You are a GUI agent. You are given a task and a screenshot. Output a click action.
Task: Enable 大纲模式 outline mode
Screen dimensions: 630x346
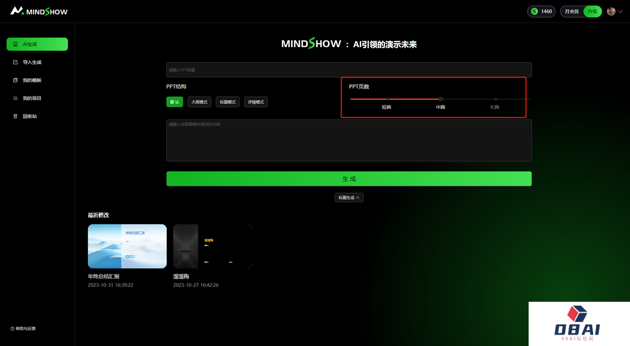[199, 102]
